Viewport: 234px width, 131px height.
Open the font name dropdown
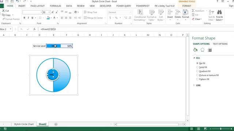(41, 12)
